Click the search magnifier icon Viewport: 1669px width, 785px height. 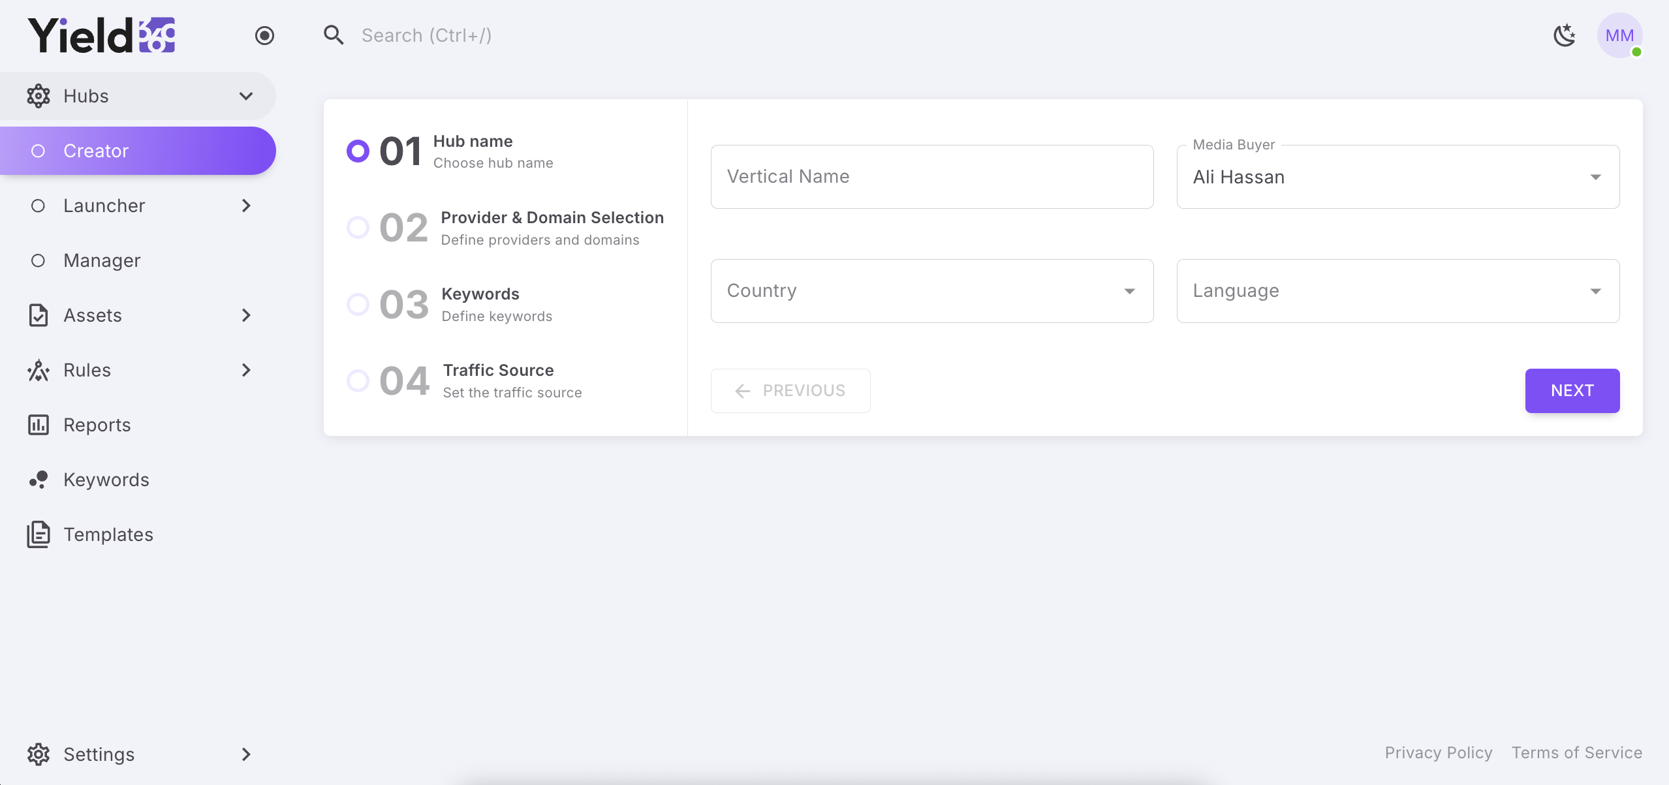coord(334,35)
